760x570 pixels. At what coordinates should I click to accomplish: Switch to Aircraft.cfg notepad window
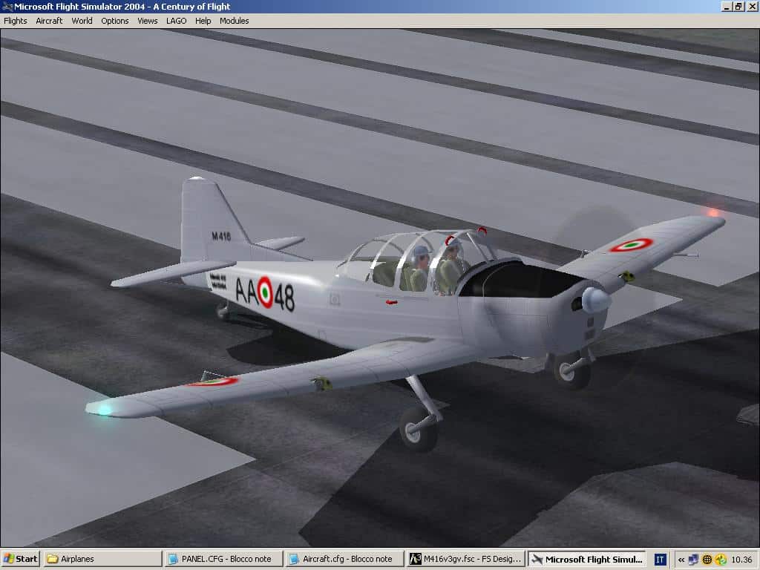coord(344,559)
